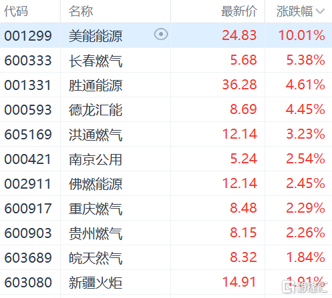Viewport: 332px width, 298px height.
Task: Click stock code 605169
Action: (x=28, y=135)
